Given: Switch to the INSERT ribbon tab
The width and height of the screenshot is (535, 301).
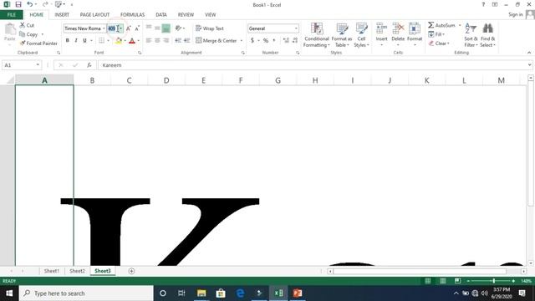Looking at the screenshot, I should [x=62, y=15].
